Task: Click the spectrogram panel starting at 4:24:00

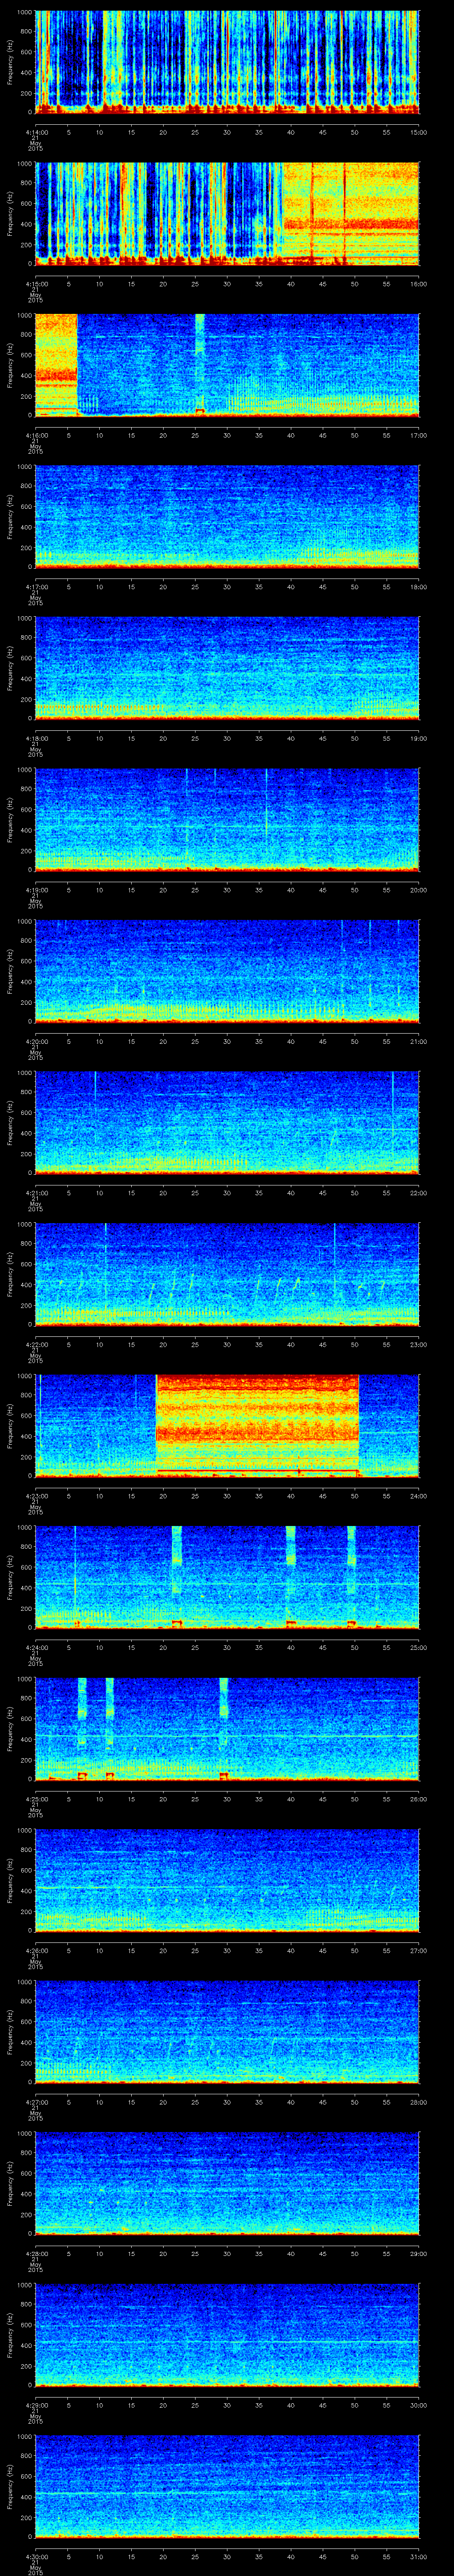Action: 227,1577
